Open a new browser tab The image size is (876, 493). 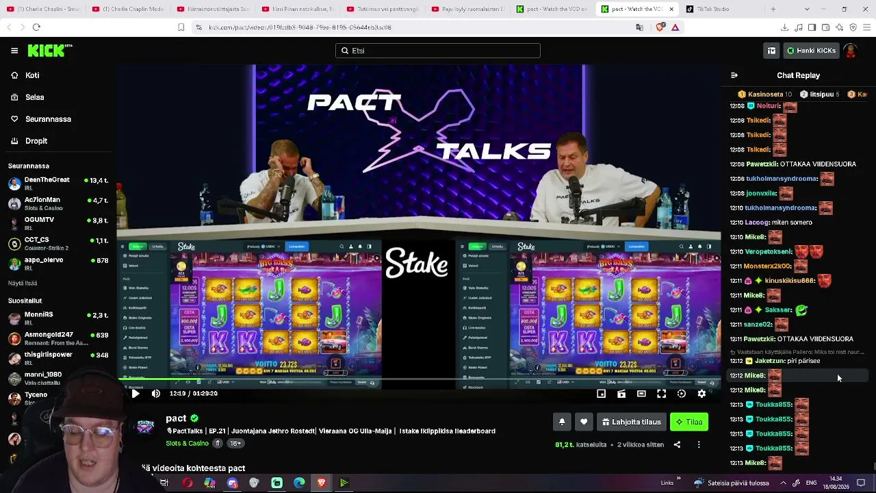(773, 9)
